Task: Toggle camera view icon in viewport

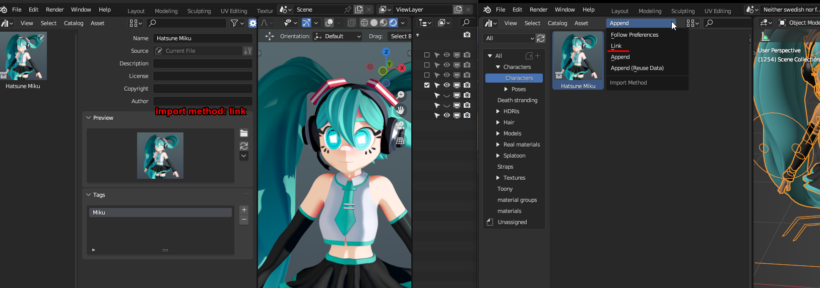Action: 401,125
